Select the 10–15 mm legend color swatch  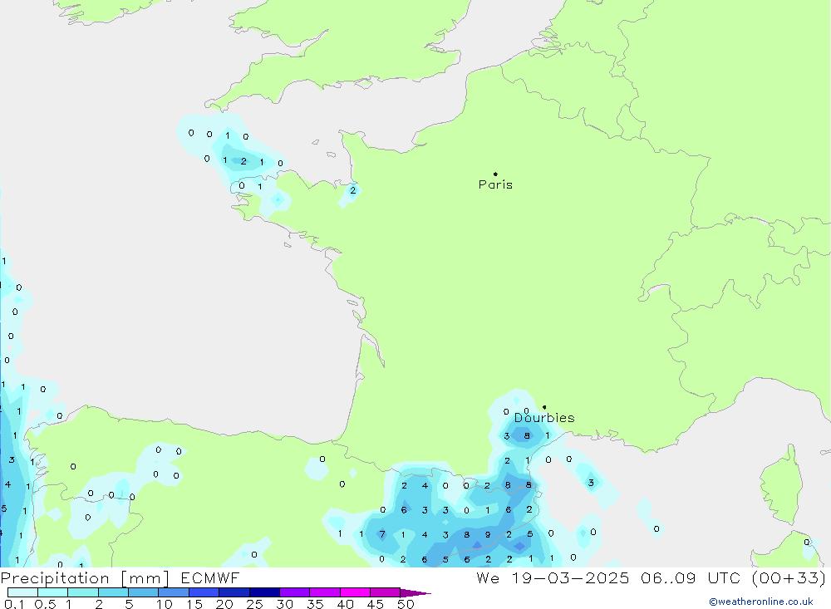[174, 592]
